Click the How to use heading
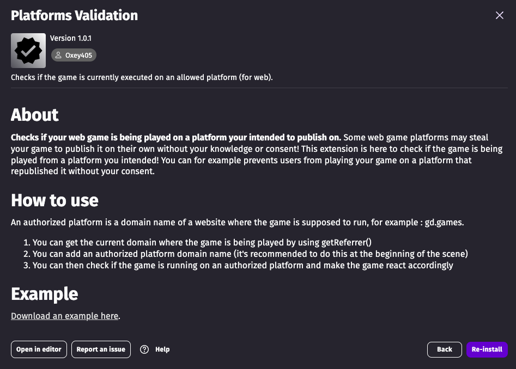Viewport: 516px width, 369px height. click(x=54, y=200)
